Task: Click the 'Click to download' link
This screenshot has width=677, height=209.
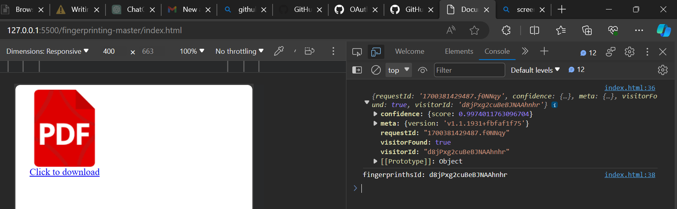Action: 64,172
